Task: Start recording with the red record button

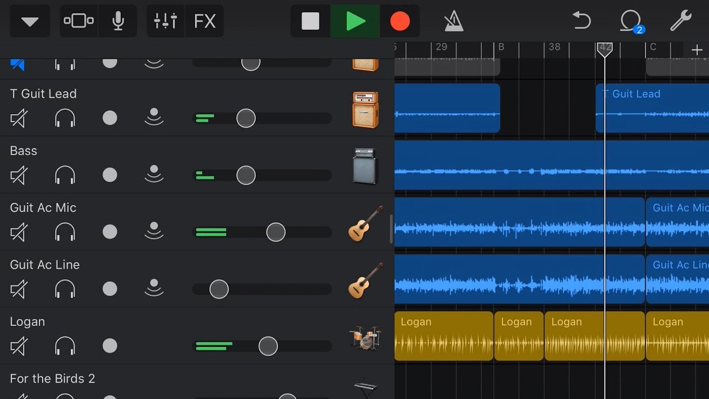Action: click(399, 22)
